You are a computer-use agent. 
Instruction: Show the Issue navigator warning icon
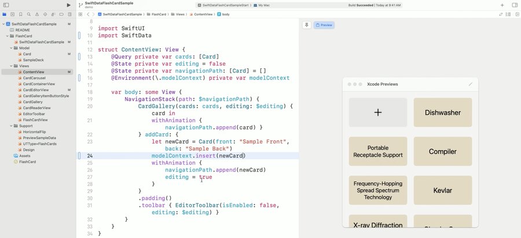tap(37, 14)
